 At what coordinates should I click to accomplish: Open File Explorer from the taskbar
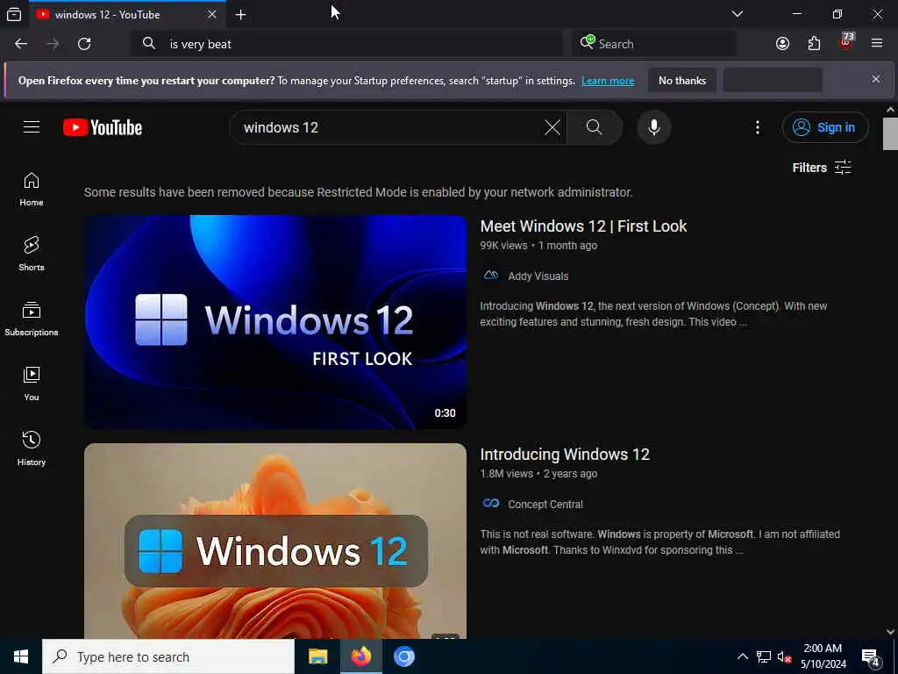click(317, 656)
